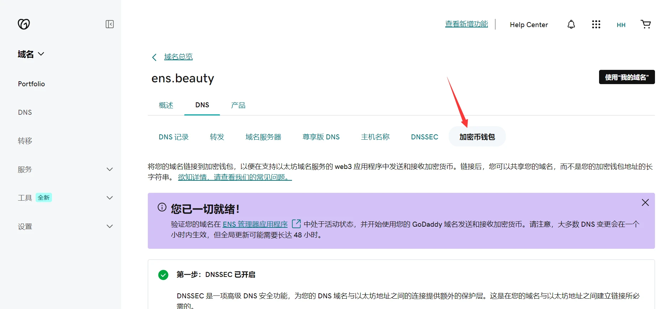Open the 查看新增功能 link
Viewport: 671px width, 309px height.
(466, 24)
